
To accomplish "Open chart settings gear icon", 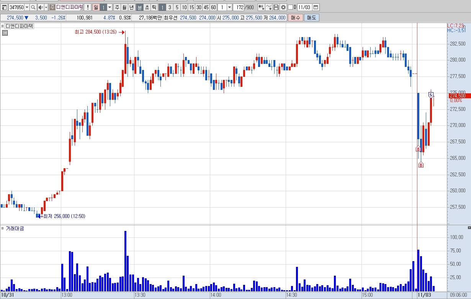I will (283, 7).
